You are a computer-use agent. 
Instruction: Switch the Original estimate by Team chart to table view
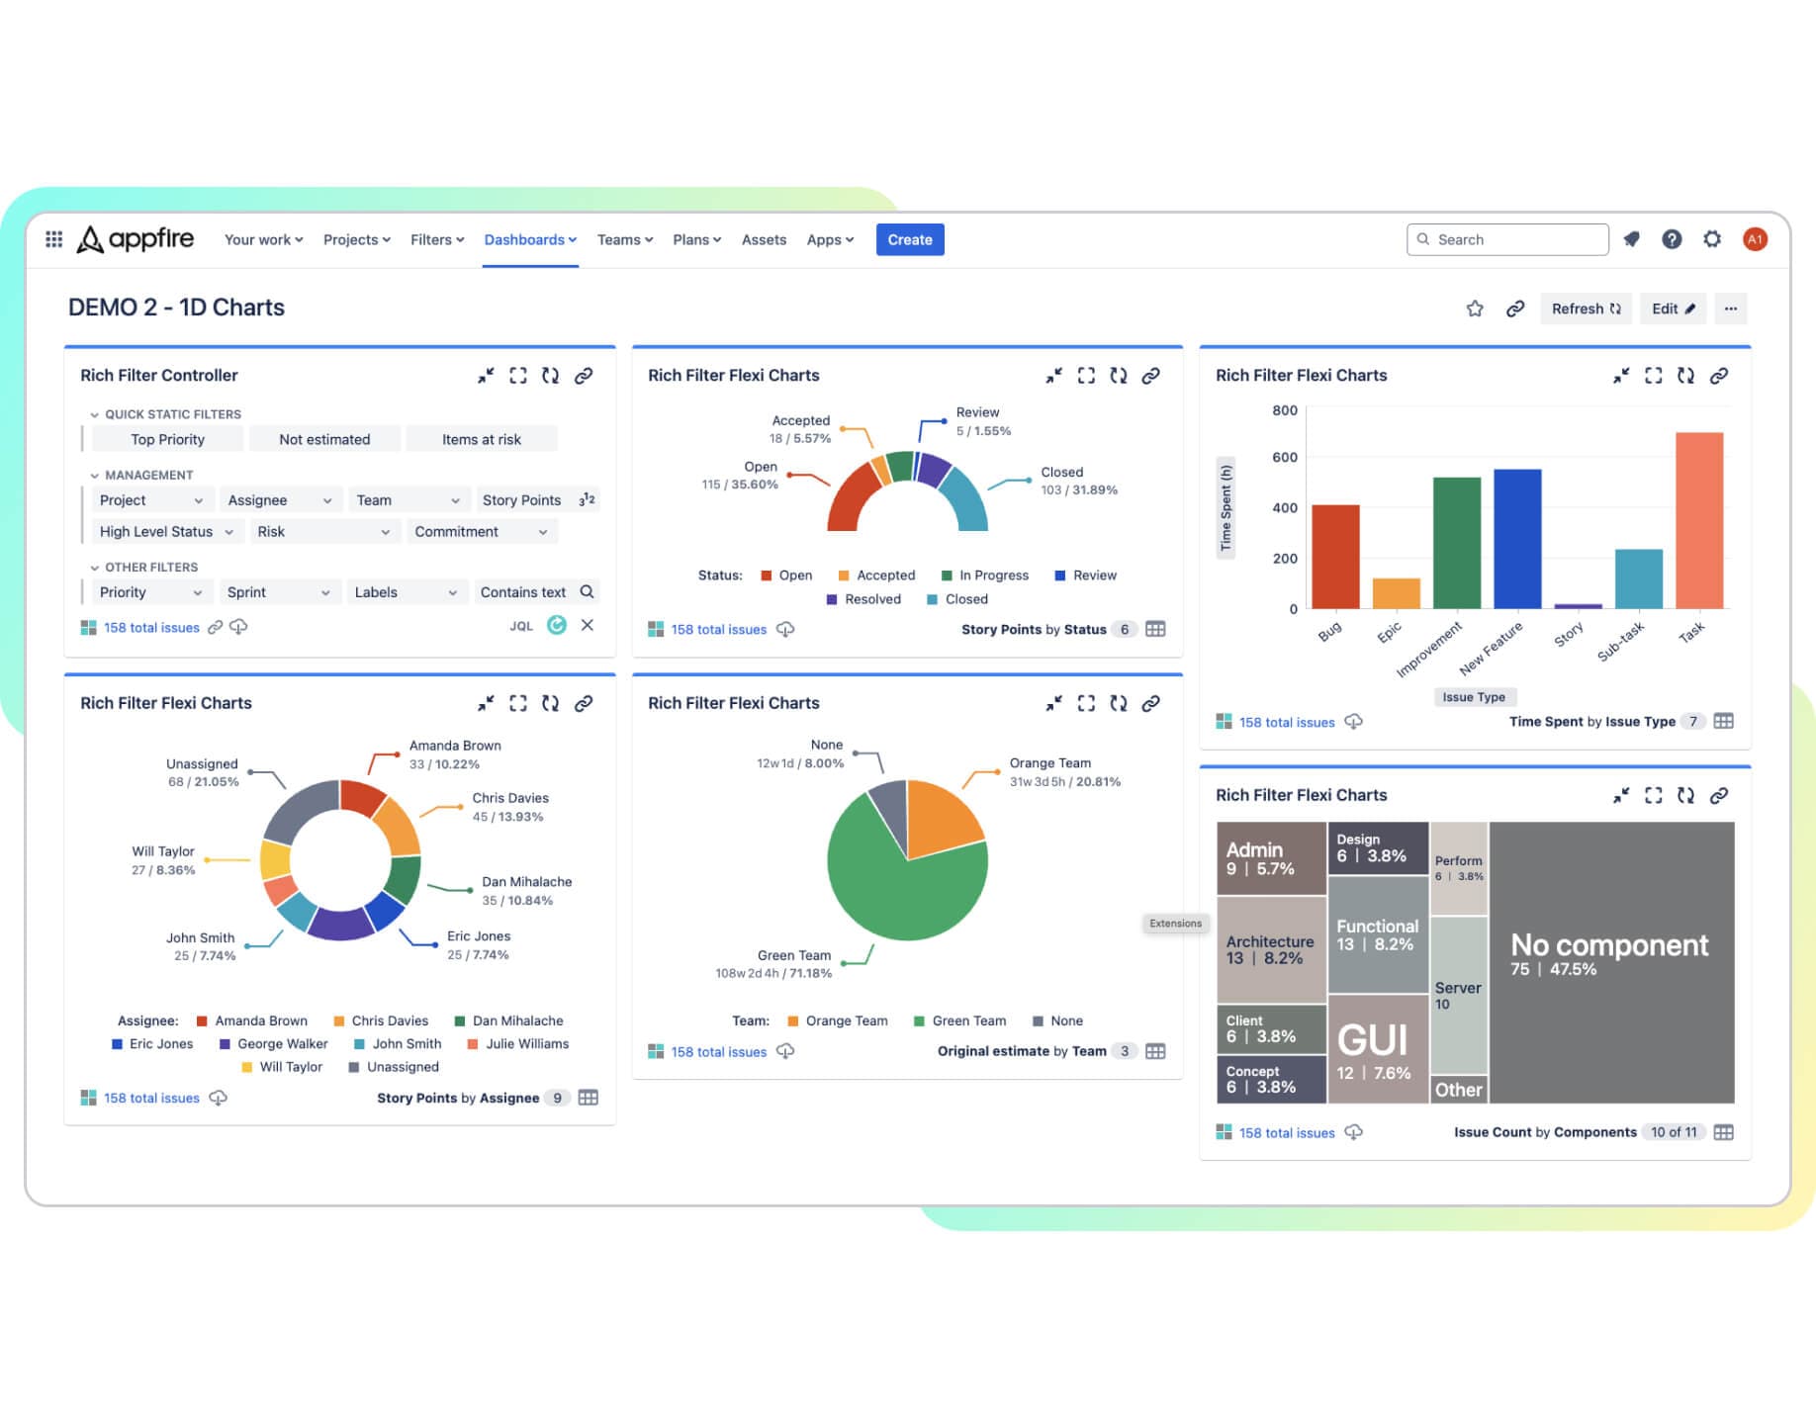[1155, 1051]
